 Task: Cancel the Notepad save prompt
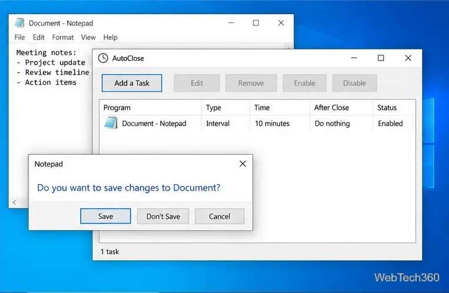click(x=220, y=216)
